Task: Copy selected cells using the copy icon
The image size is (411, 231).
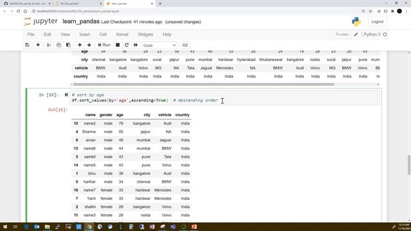Action: click(x=58, y=45)
